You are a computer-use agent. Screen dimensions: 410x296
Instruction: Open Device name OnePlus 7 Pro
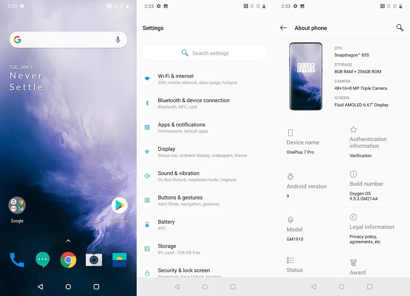click(x=310, y=142)
